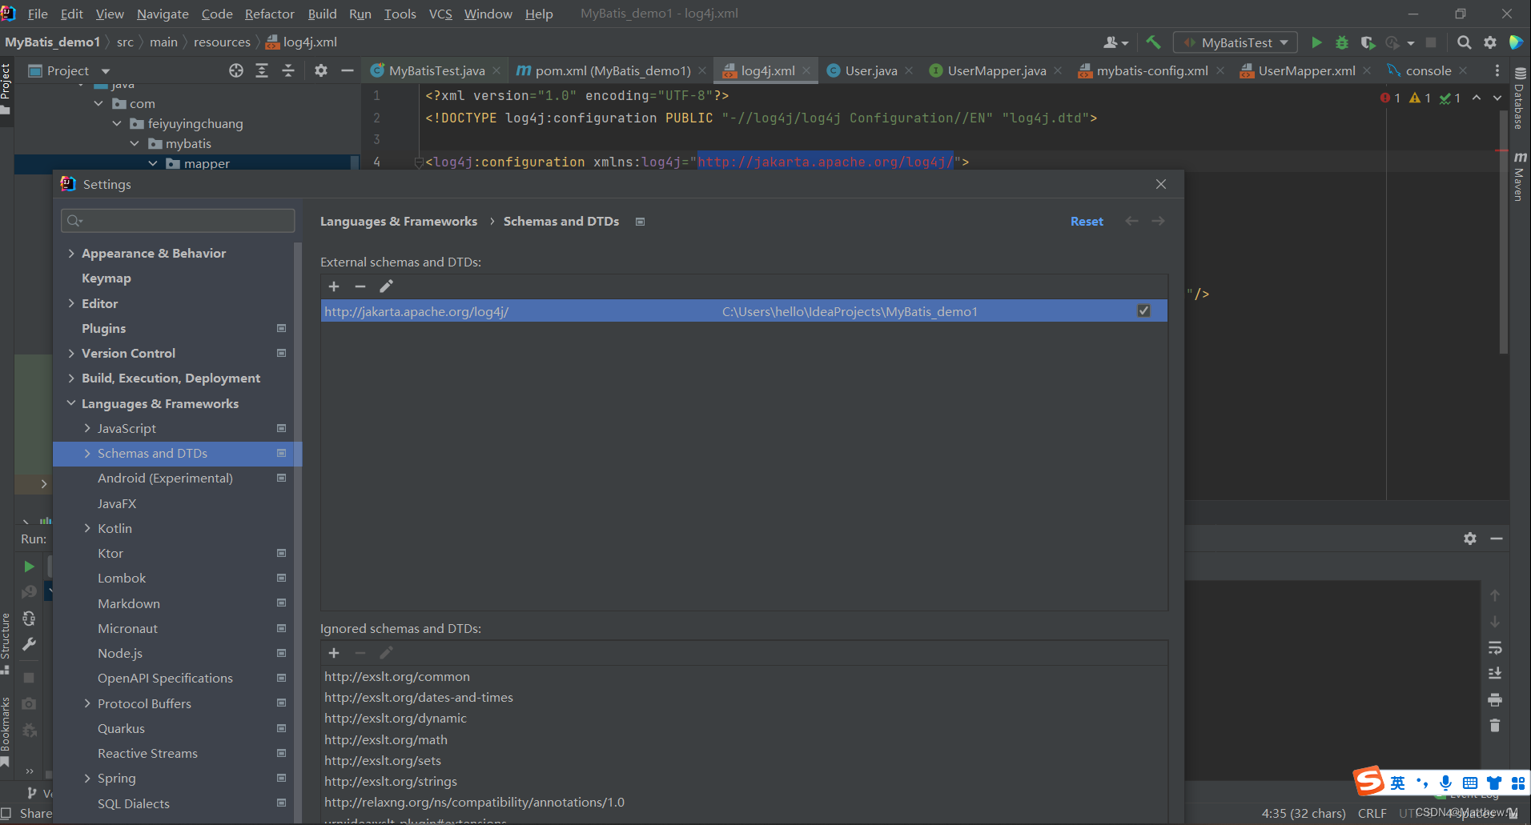Switch to the User.java tab
Viewport: 1531px width, 825px height.
(x=870, y=70)
